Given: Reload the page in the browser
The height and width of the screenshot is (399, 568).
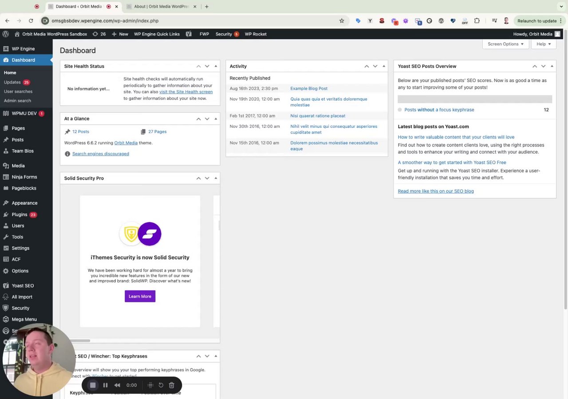Looking at the screenshot, I should coord(31,20).
